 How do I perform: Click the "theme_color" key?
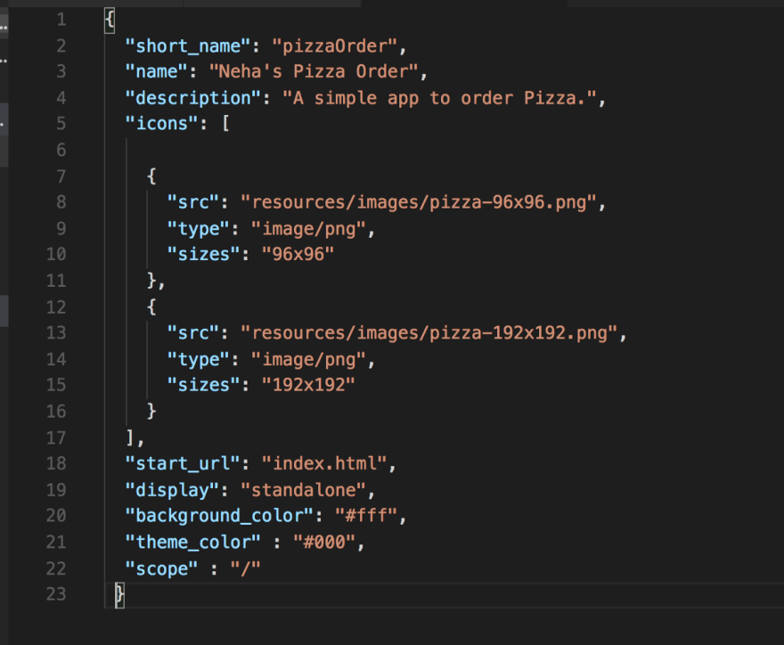[193, 543]
